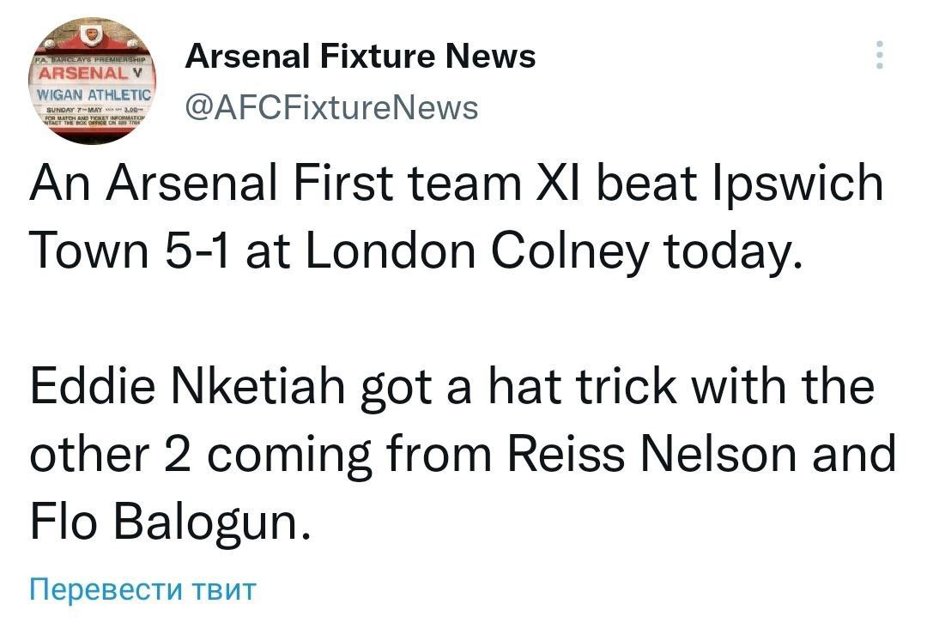Open the three-dot more options menu
The image size is (927, 634).
click(x=878, y=55)
